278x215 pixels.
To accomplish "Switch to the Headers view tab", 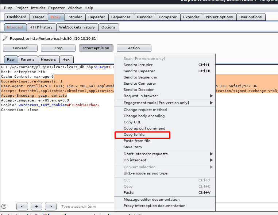I will pos(48,59).
